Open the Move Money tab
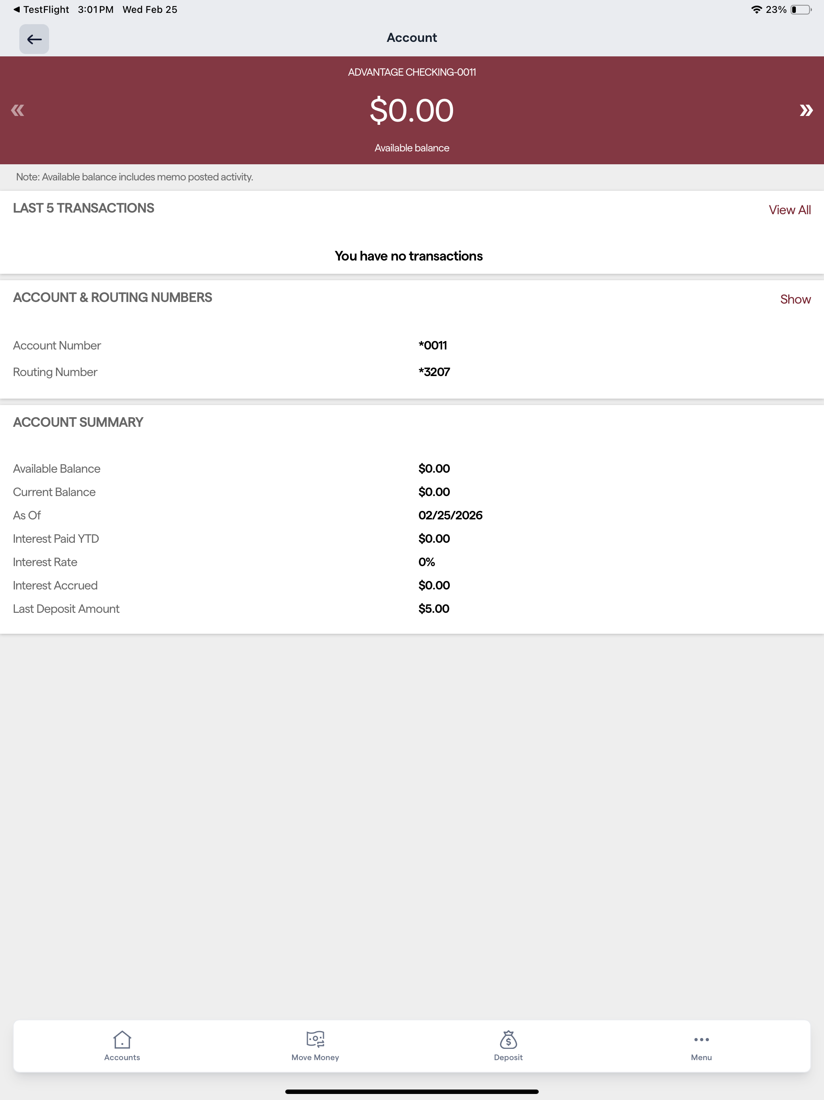 315,1046
